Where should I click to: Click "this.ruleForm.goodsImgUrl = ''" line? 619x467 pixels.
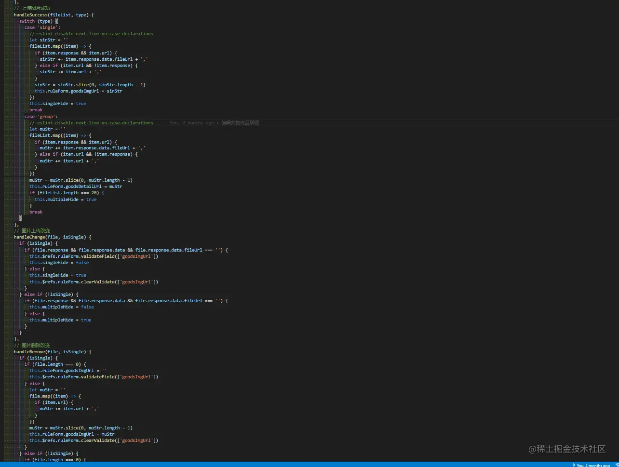(x=68, y=371)
